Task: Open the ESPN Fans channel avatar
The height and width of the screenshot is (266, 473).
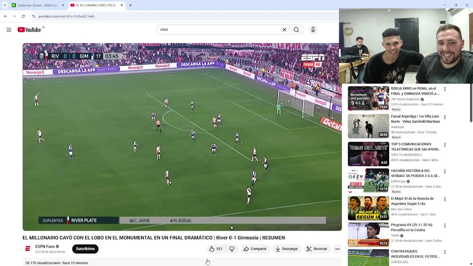Action: pos(28,249)
